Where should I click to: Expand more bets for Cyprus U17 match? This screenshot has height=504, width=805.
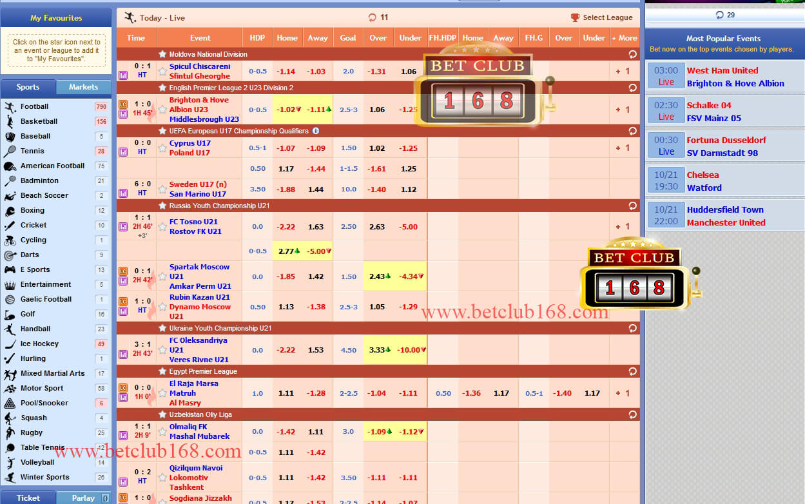[623, 148]
